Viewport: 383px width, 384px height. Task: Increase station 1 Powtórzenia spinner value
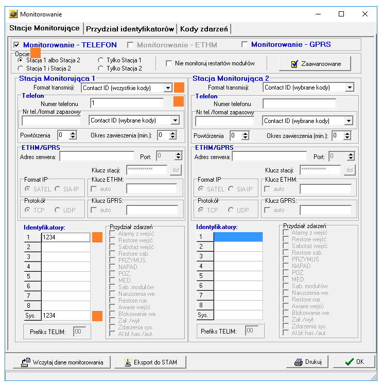[73, 133]
